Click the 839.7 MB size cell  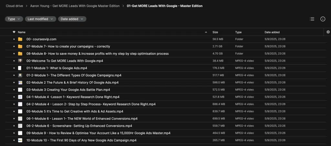pyautogui.click(x=219, y=111)
